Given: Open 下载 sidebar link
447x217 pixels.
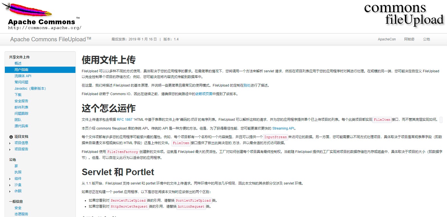Looking at the screenshot, I should tap(18, 95).
